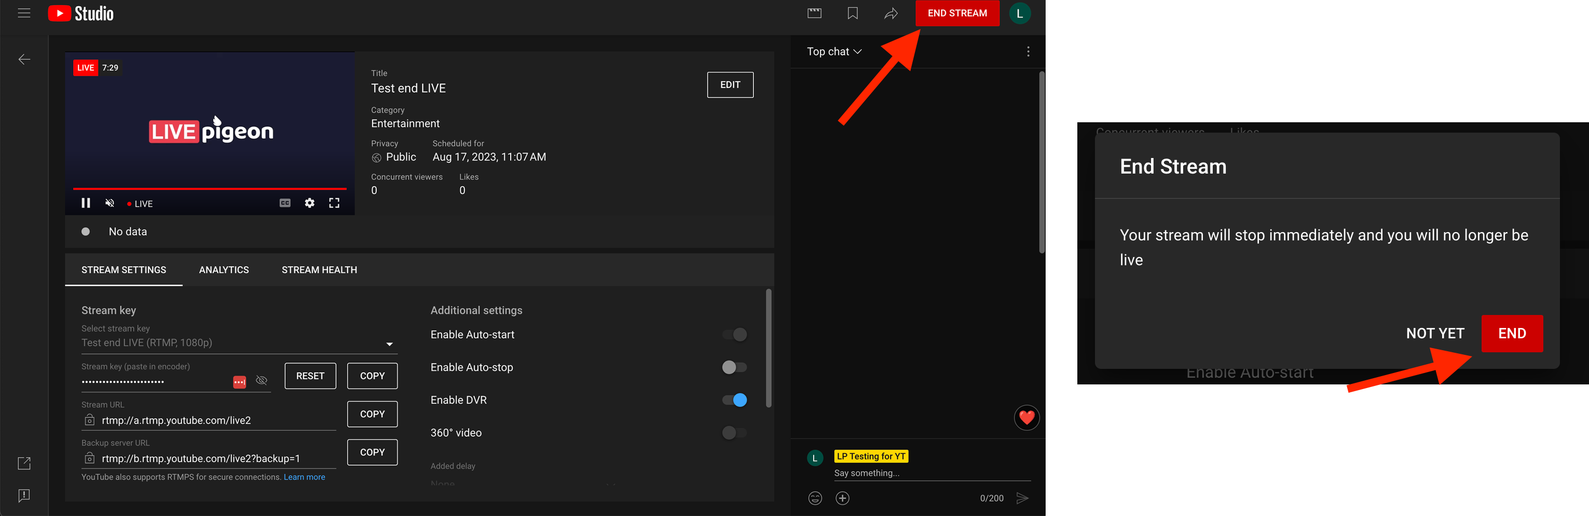The width and height of the screenshot is (1589, 516).
Task: Switch to the Analytics tab
Action: tap(224, 270)
